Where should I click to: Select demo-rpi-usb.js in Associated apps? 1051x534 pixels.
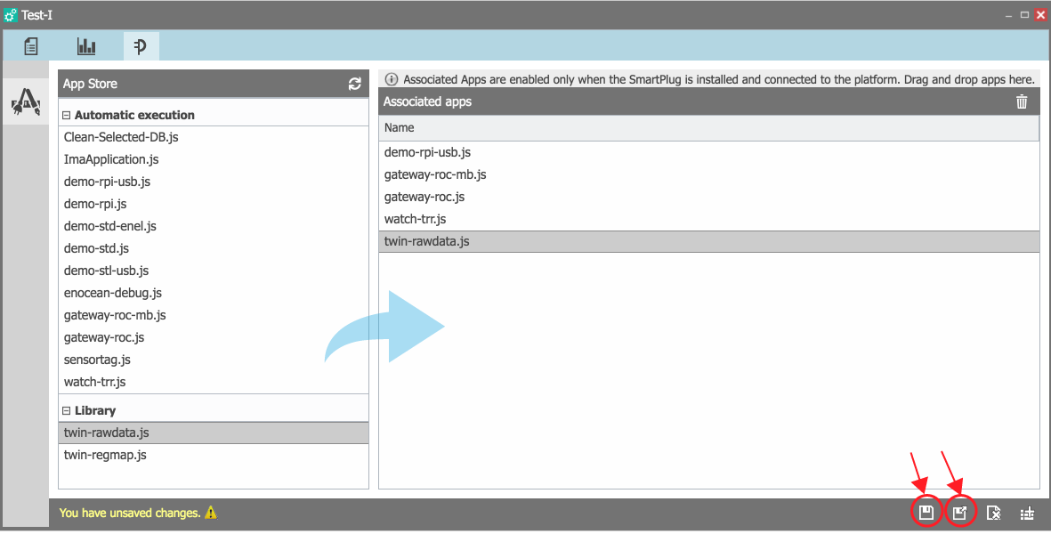tap(428, 151)
